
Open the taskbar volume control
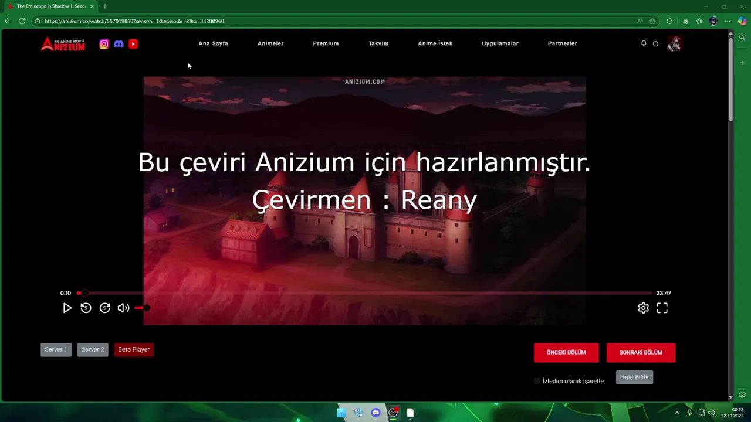(x=712, y=413)
